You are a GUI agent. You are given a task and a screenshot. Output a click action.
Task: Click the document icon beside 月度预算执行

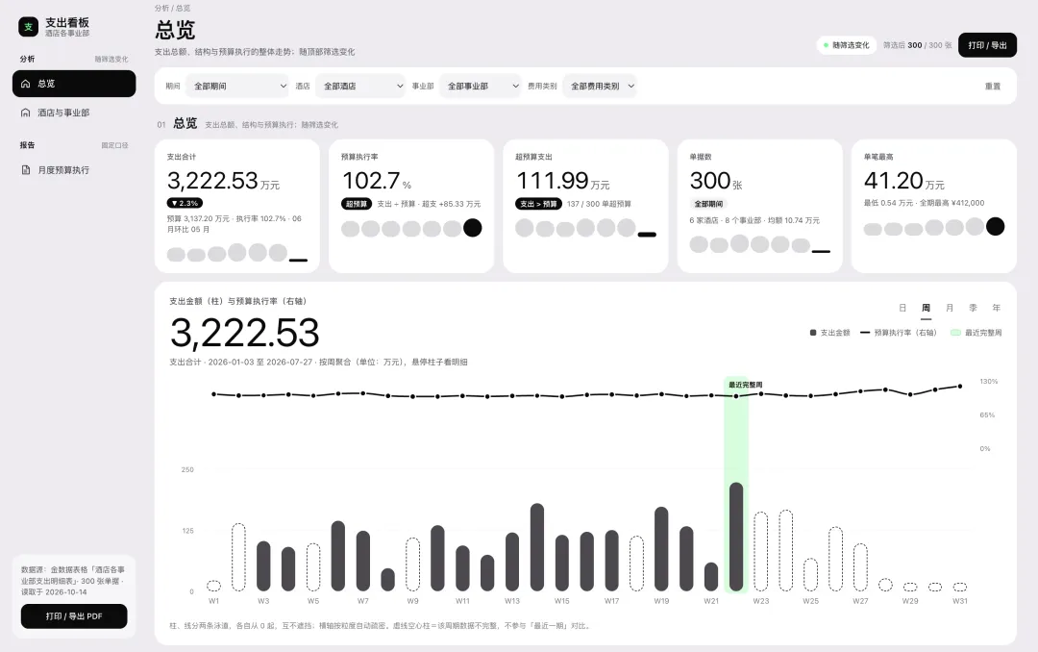[x=26, y=169]
